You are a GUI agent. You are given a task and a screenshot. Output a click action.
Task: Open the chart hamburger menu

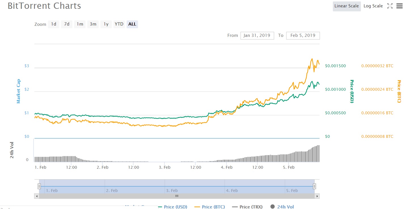click(399, 6)
